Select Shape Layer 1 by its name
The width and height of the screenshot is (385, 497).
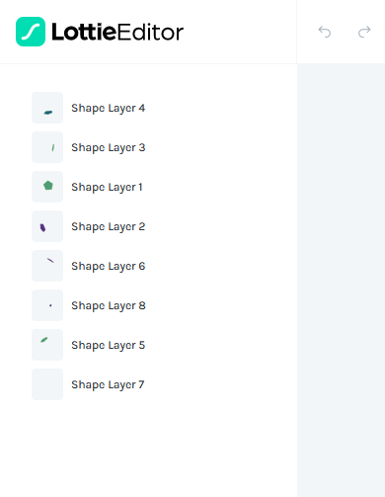[x=107, y=187]
